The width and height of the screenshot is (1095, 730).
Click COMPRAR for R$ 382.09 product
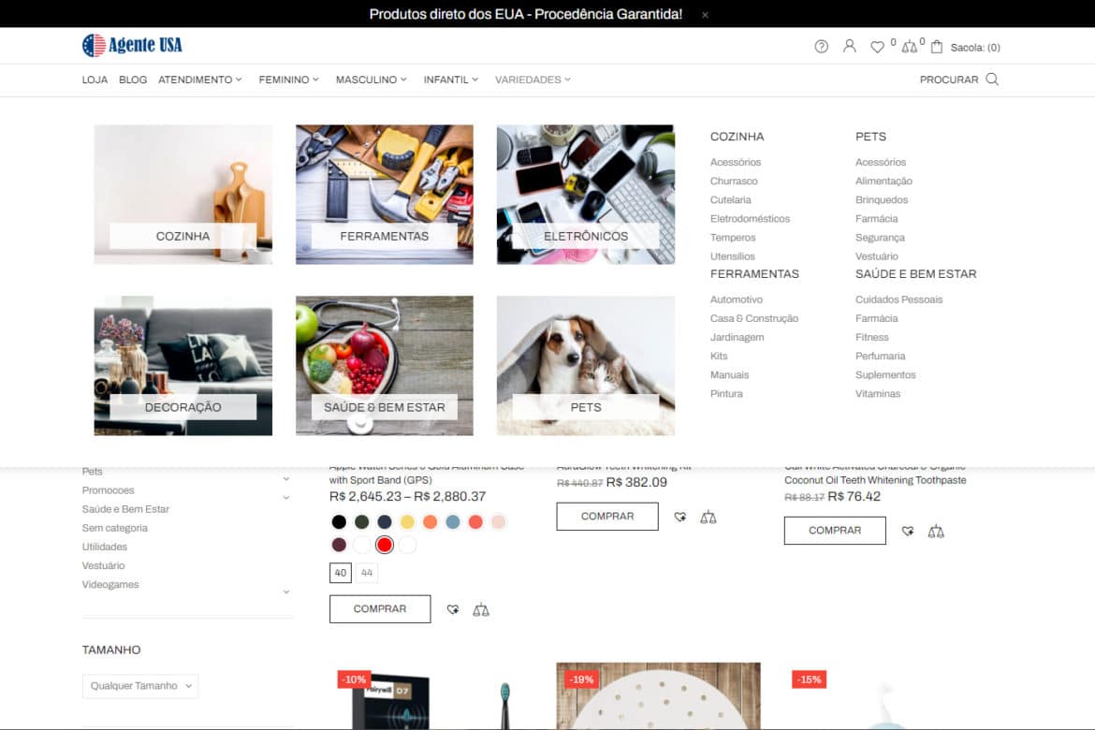tap(607, 517)
